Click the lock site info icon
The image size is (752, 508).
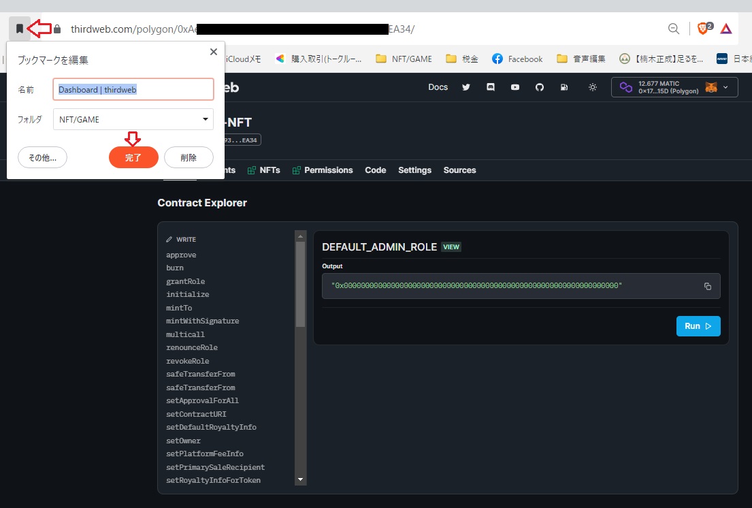(57, 29)
